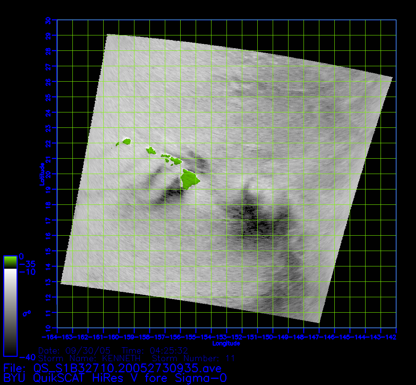
Task: Click the sigma-0 label beside the color bar
Action: (27, 314)
